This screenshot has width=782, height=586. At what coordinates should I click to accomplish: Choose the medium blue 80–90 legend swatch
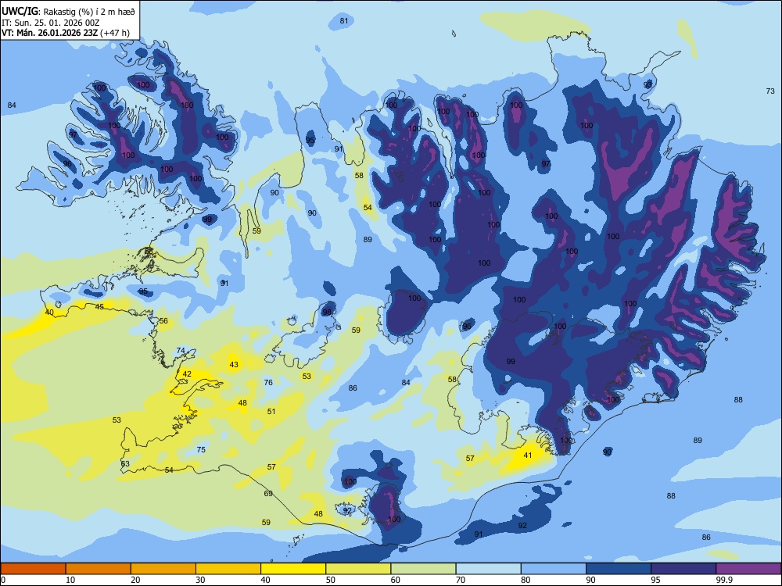point(553,569)
